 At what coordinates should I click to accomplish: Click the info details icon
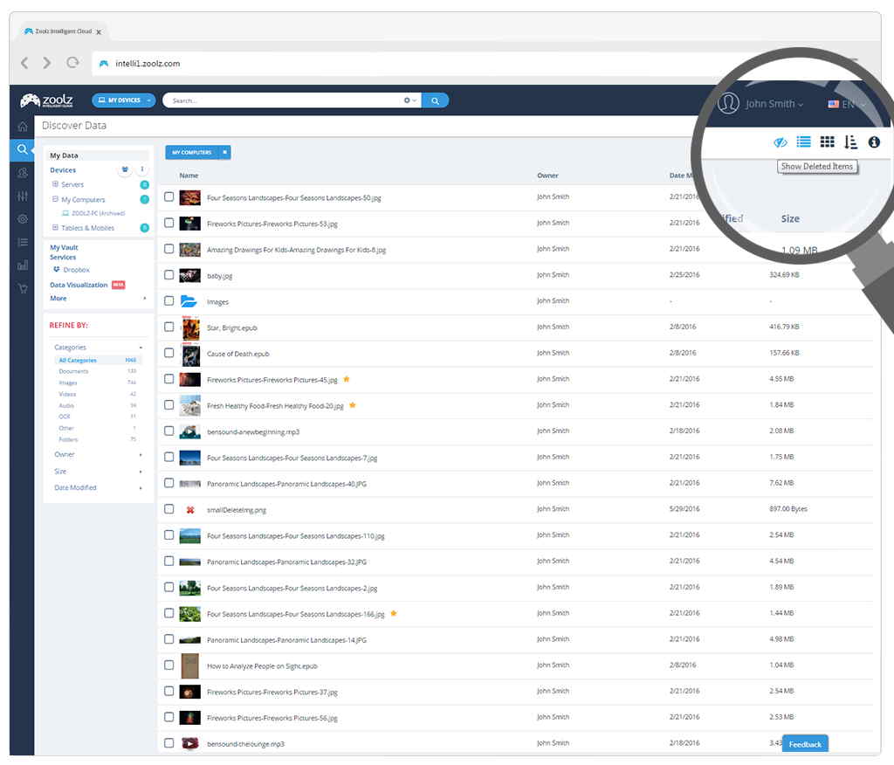pyautogui.click(x=874, y=141)
